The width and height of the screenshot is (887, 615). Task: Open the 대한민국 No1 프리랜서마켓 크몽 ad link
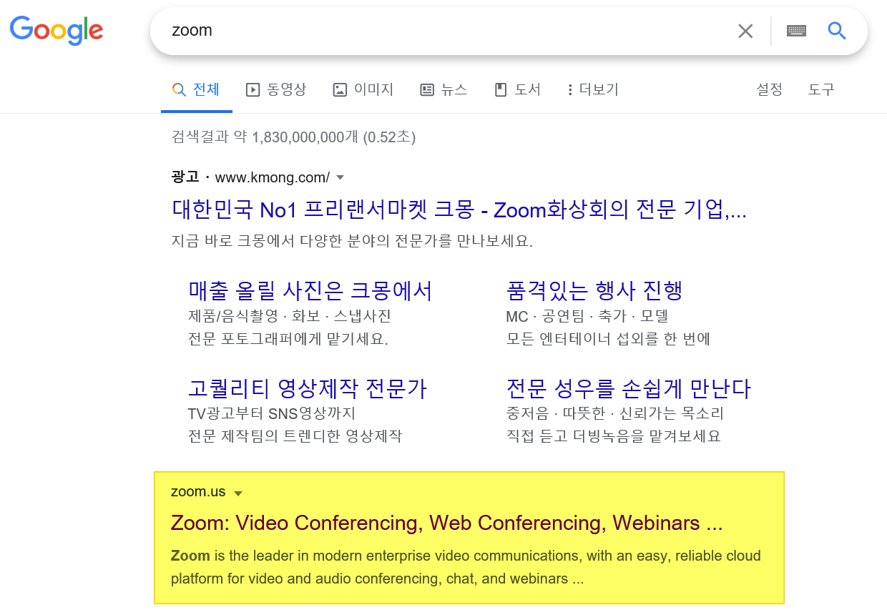459,210
